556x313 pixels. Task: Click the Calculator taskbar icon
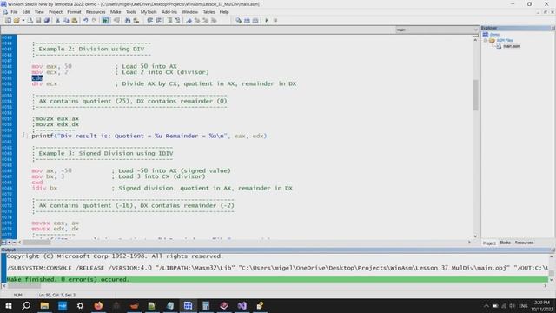206,305
